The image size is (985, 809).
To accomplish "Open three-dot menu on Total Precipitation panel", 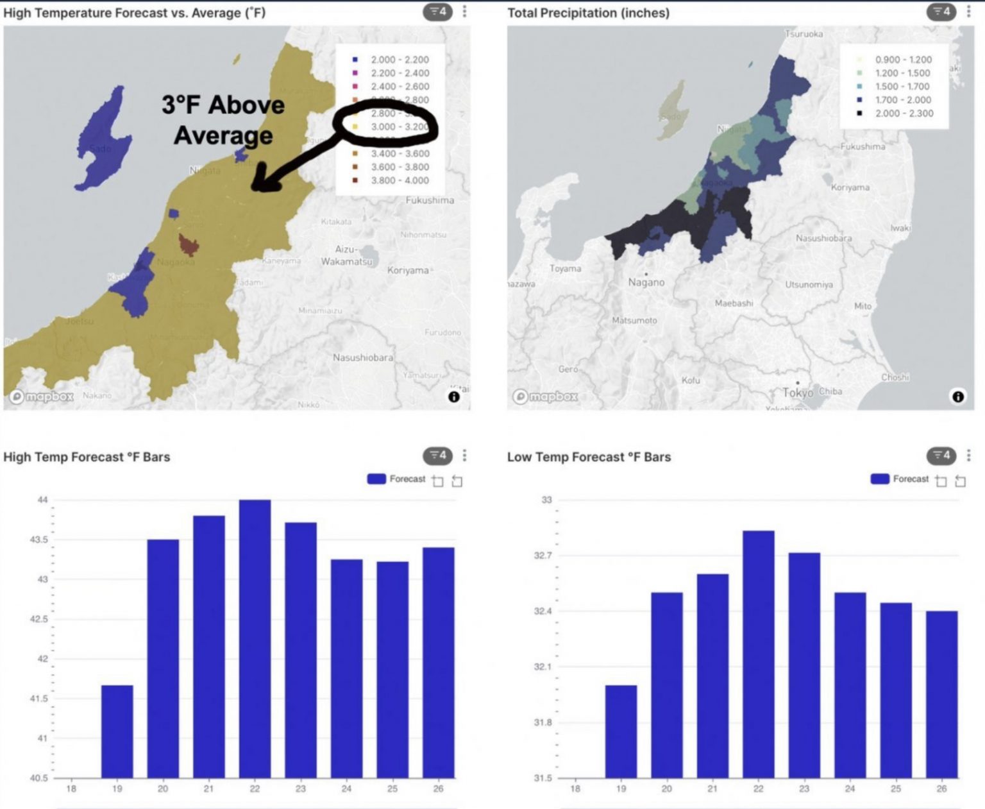I will point(968,12).
